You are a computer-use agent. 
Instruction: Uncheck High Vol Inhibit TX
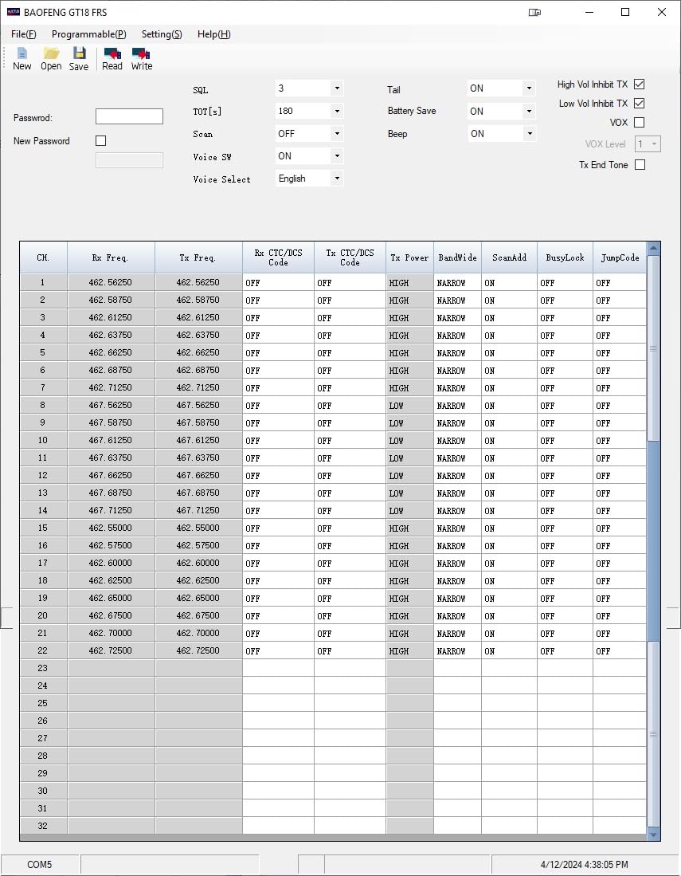(x=640, y=84)
